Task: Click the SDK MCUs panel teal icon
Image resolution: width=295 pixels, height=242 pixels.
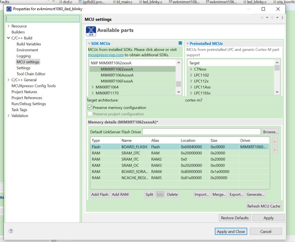Action: pyautogui.click(x=180, y=43)
